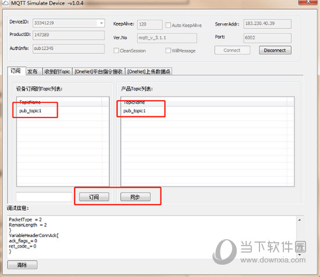320x277 pixels.
Task: Switch to the 订阅 tab
Action: 16,71
